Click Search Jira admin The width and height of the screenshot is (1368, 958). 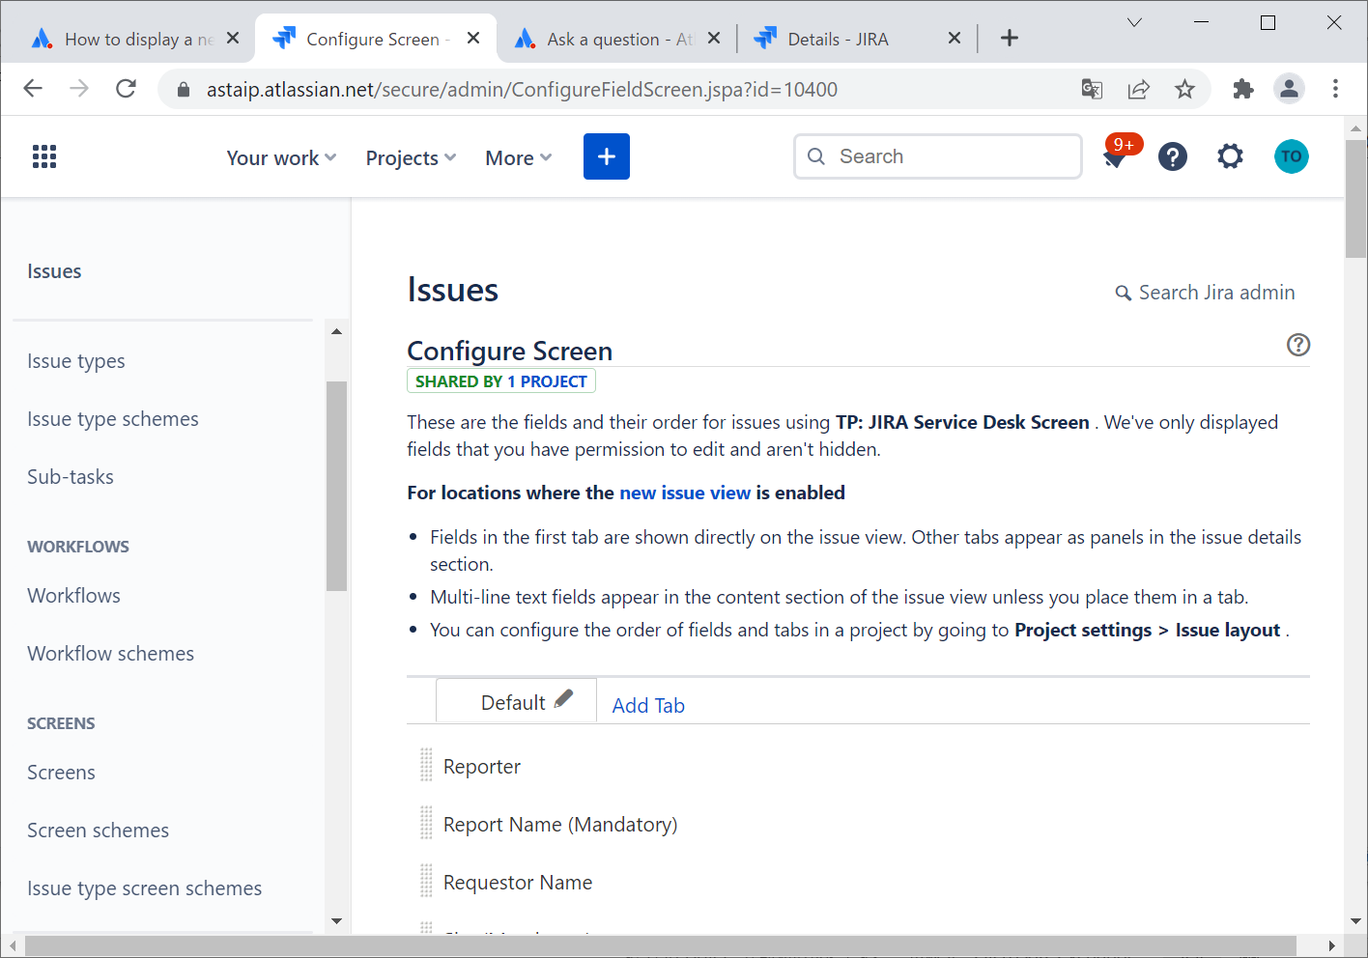coord(1206,293)
